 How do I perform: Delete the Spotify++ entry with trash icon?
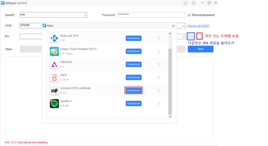pos(159,103)
